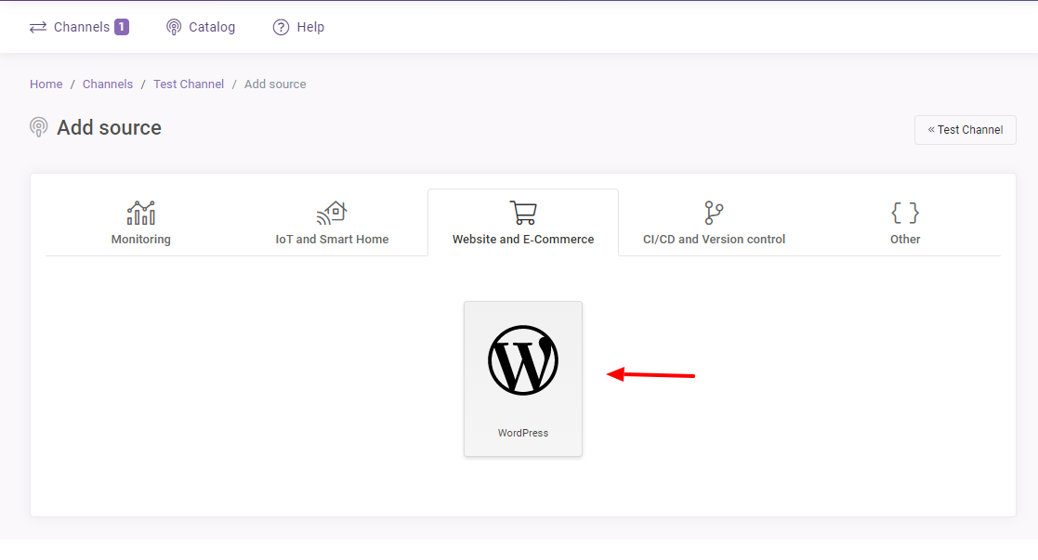1038x560 pixels.
Task: Click the Help question mark icon
Action: (x=281, y=27)
